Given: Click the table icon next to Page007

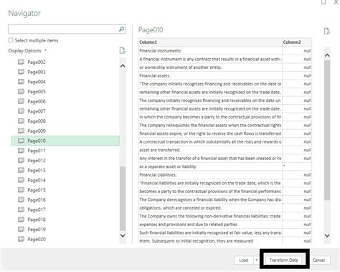Looking at the screenshot, I should 21,111.
